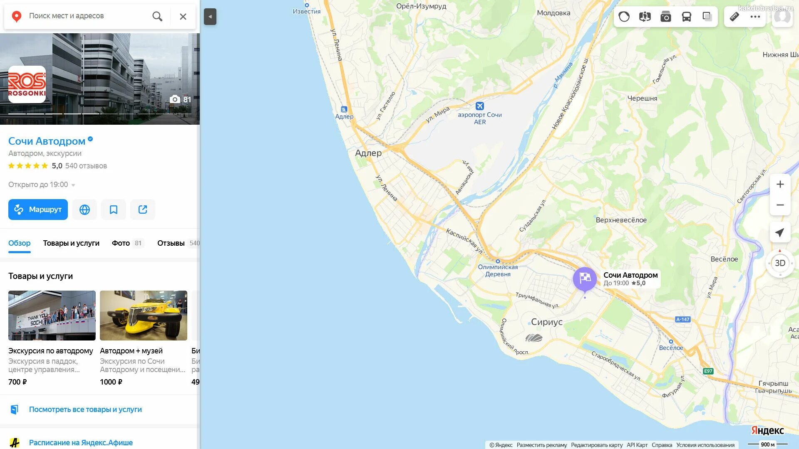Open Расписание на Яндекс.Афише link
This screenshot has height=449, width=799.
[x=81, y=443]
